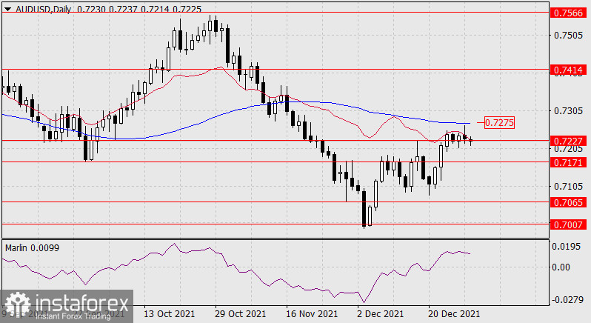The height and width of the screenshot is (323, 591).
Task: Select the 0.7414 red price label
Action: point(568,70)
